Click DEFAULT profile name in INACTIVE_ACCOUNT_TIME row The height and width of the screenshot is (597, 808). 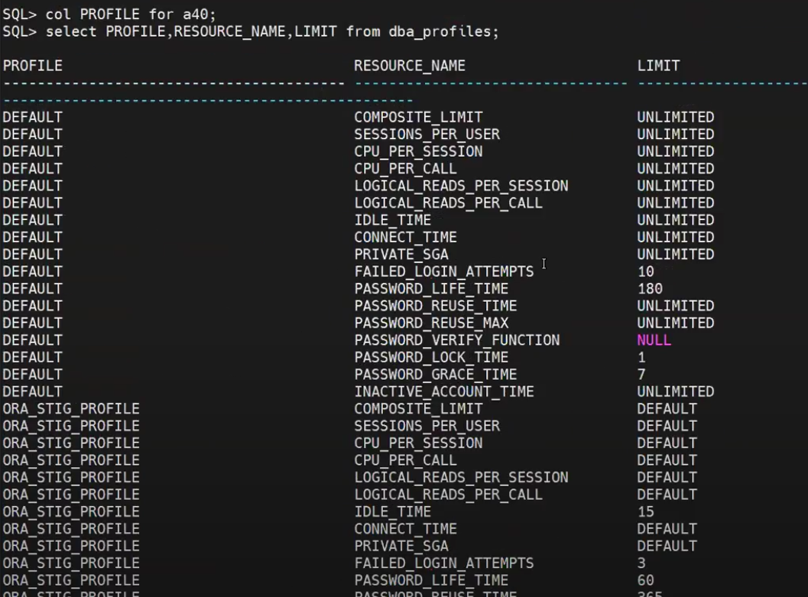32,392
